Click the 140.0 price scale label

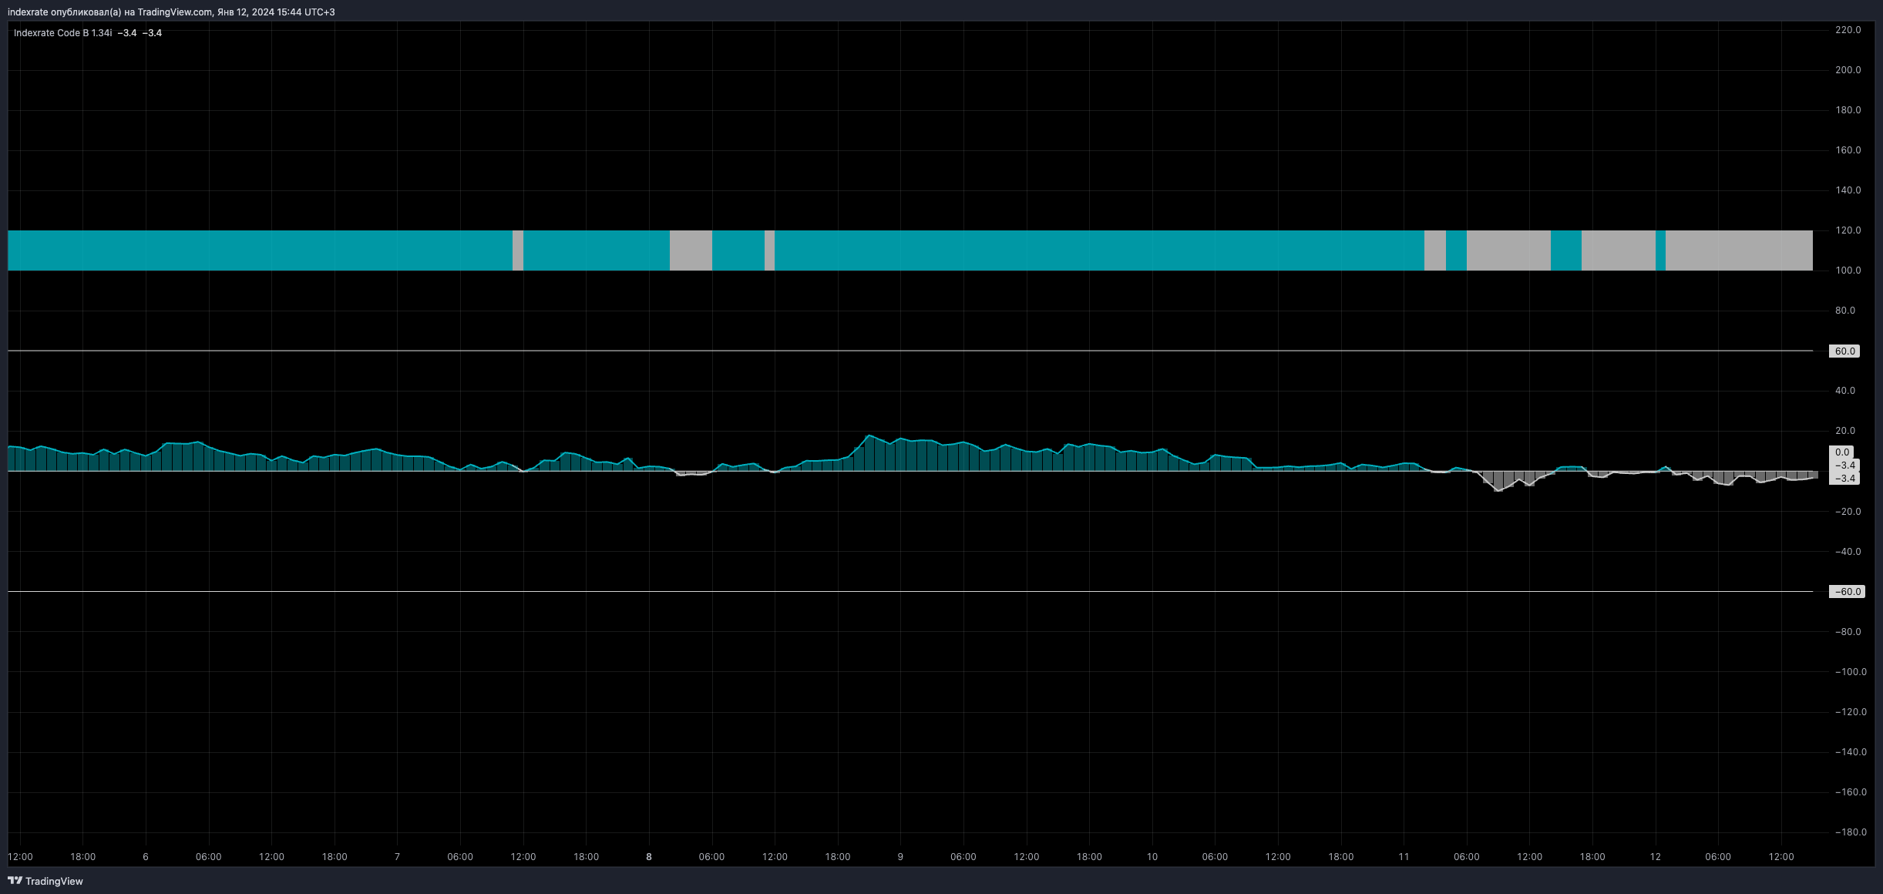pos(1848,190)
